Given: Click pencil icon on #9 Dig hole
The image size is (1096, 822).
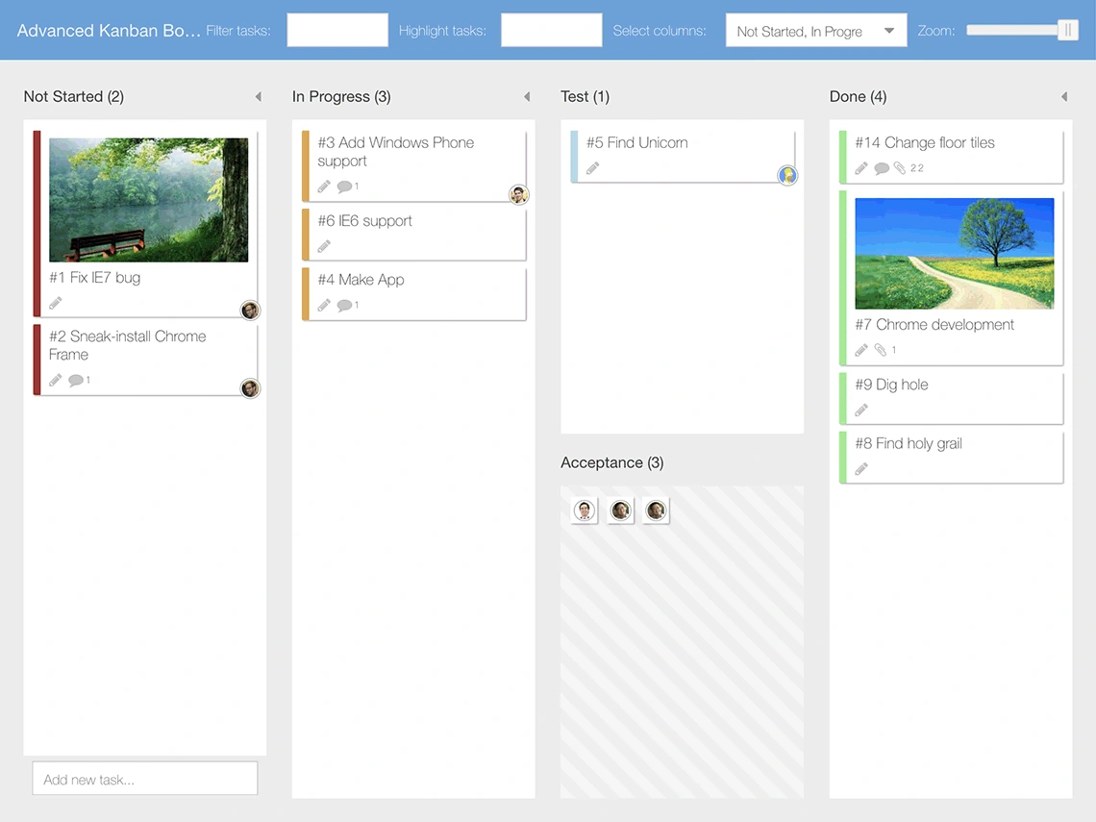Looking at the screenshot, I should pyautogui.click(x=861, y=410).
